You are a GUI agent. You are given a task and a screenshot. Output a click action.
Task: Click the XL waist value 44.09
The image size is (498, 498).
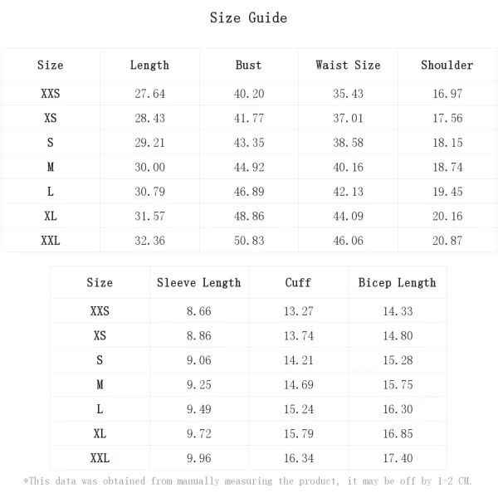coord(348,216)
